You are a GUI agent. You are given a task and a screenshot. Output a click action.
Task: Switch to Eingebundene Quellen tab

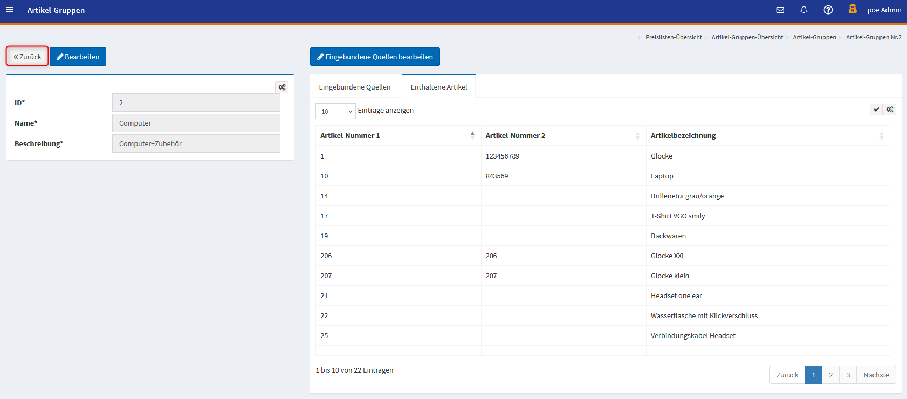pos(355,87)
